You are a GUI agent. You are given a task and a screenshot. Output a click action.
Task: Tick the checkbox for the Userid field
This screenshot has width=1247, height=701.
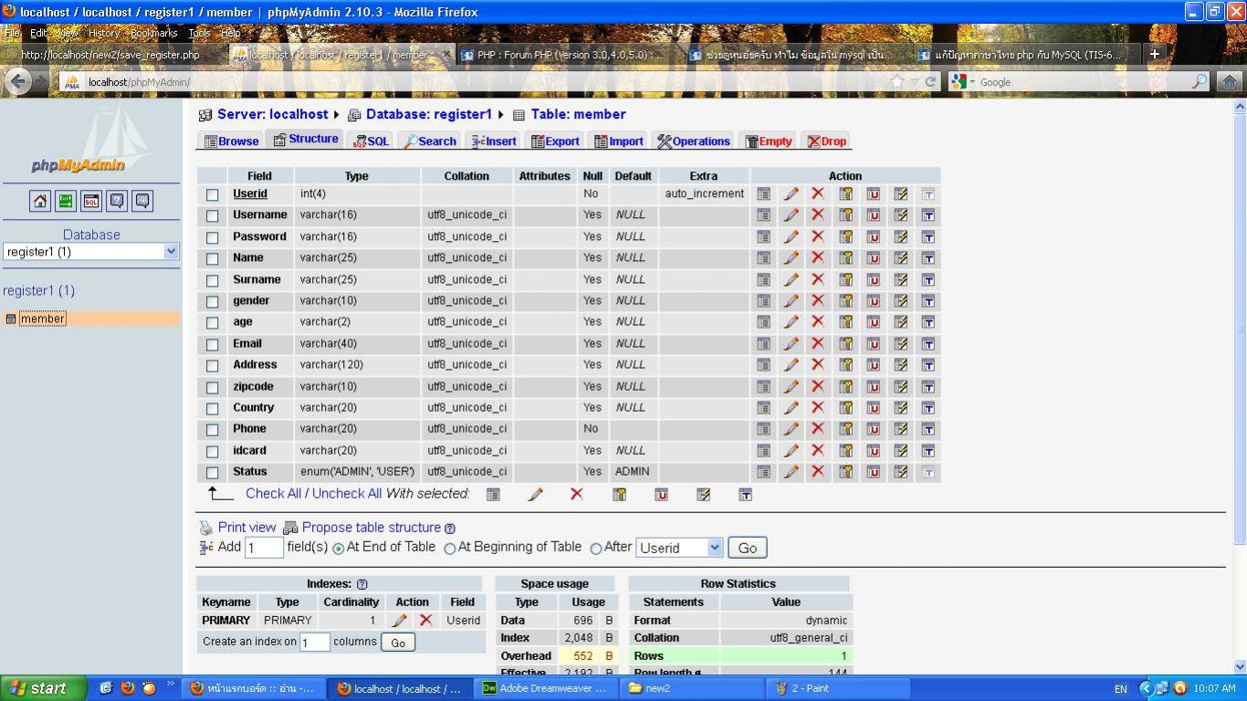coord(213,194)
